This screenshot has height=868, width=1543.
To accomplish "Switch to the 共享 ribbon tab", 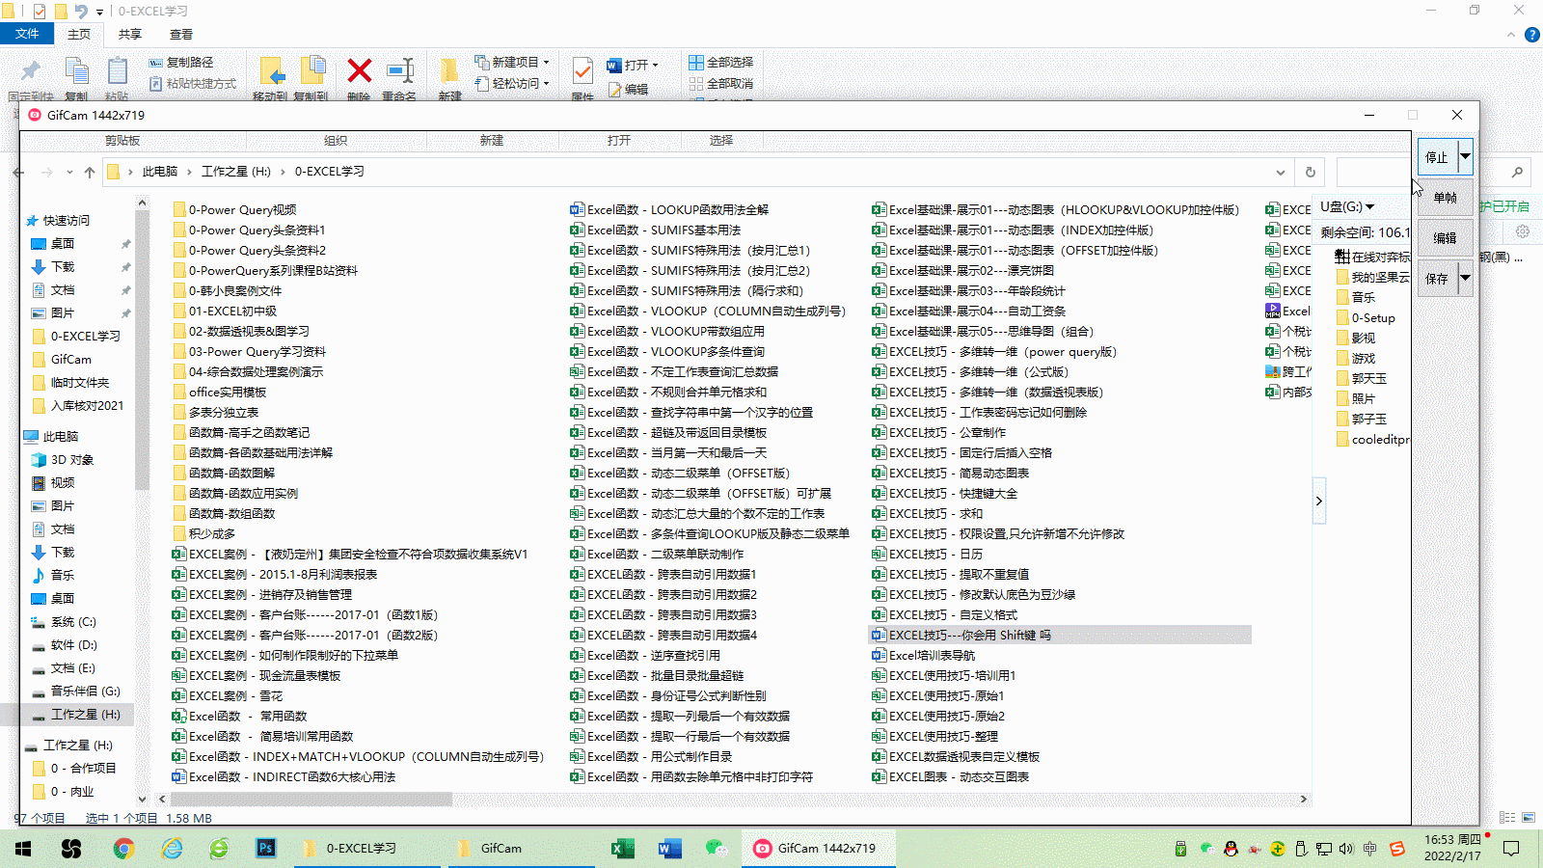I will tap(130, 35).
